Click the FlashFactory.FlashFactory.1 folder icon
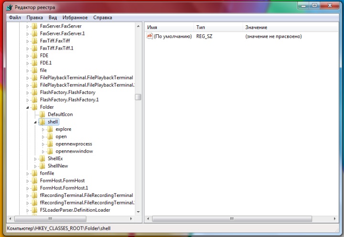The image size is (344, 237). pos(35,100)
